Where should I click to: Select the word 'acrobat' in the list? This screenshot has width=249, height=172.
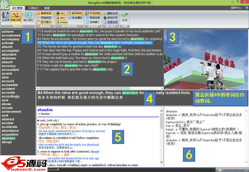click(7, 123)
